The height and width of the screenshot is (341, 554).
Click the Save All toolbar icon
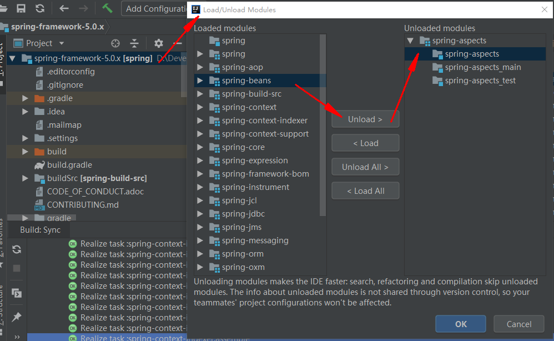pos(21,8)
